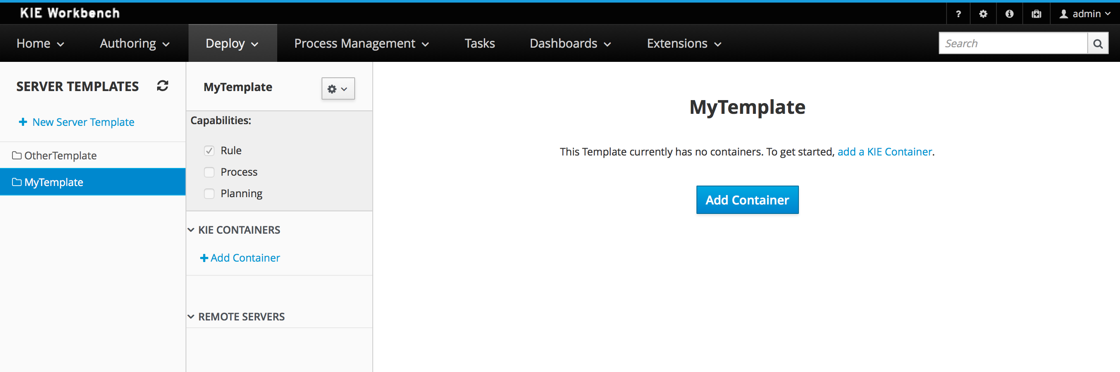Click the settings gear icon in top bar
1120x372 pixels.
pyautogui.click(x=983, y=14)
